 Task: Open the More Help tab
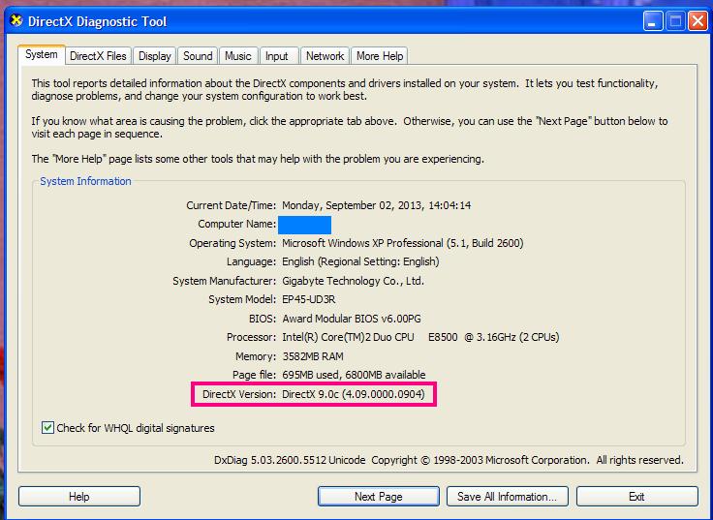(x=380, y=56)
